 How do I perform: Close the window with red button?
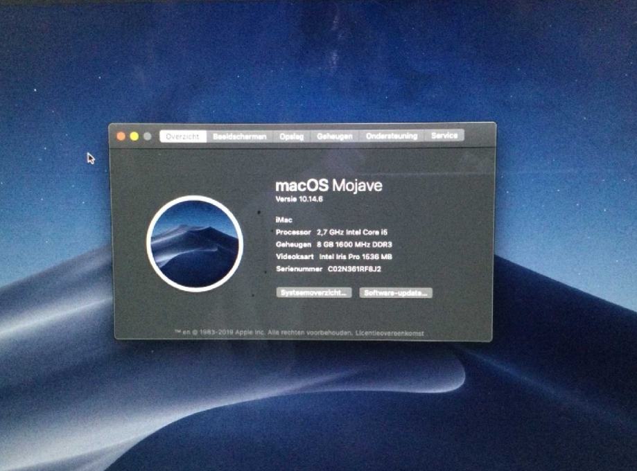[121, 136]
